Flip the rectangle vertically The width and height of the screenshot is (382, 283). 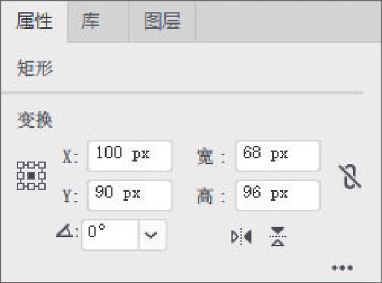tap(278, 236)
